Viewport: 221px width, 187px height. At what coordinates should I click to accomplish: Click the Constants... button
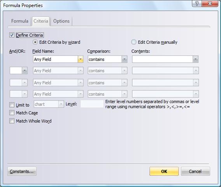point(22,171)
